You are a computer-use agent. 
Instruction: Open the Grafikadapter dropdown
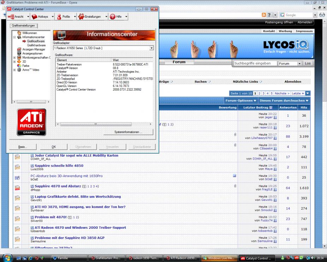[x=151, y=48]
